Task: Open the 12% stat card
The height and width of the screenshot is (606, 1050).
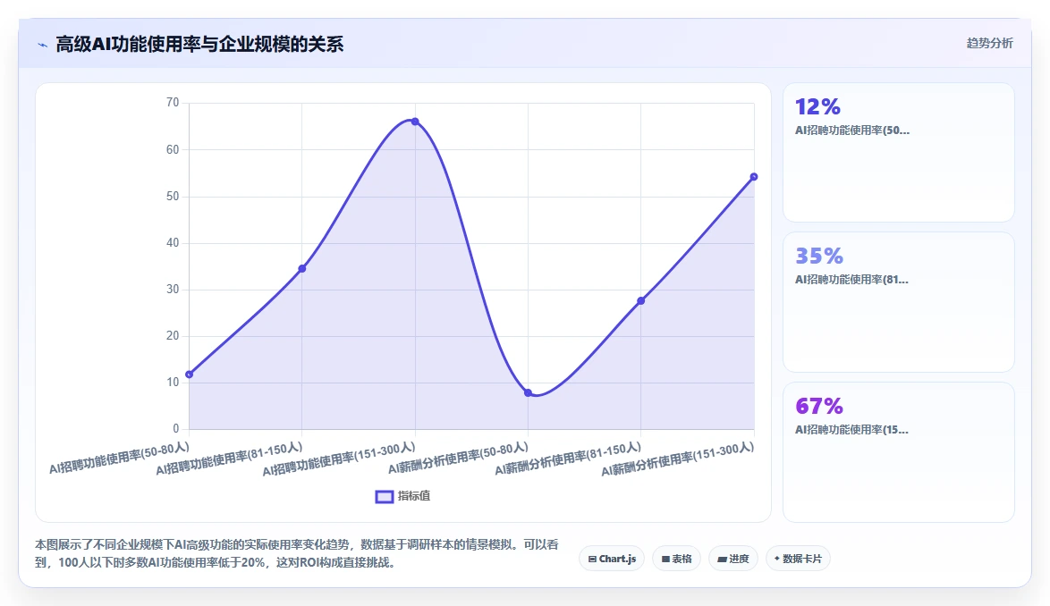Action: (899, 153)
